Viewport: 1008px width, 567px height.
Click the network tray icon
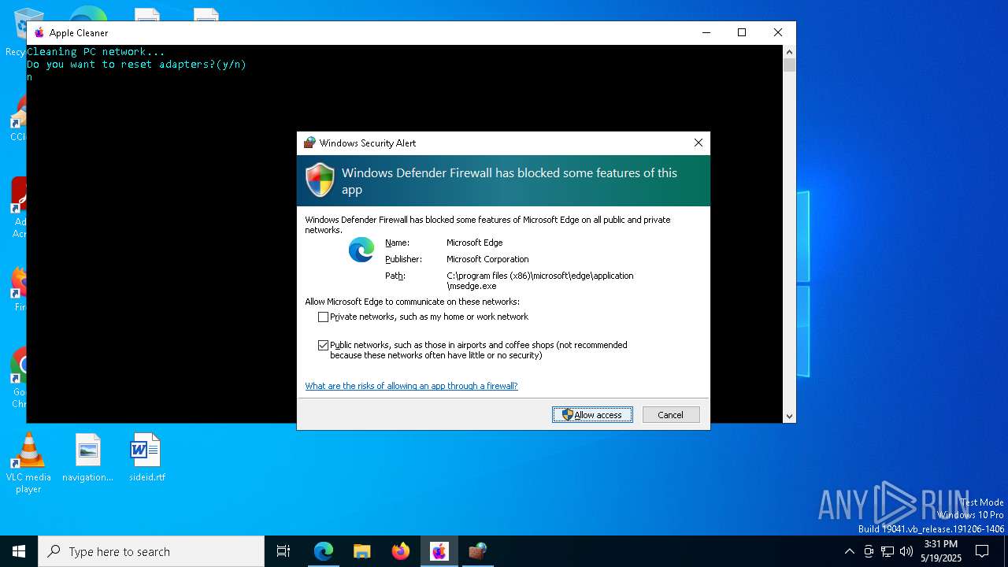[x=888, y=551]
